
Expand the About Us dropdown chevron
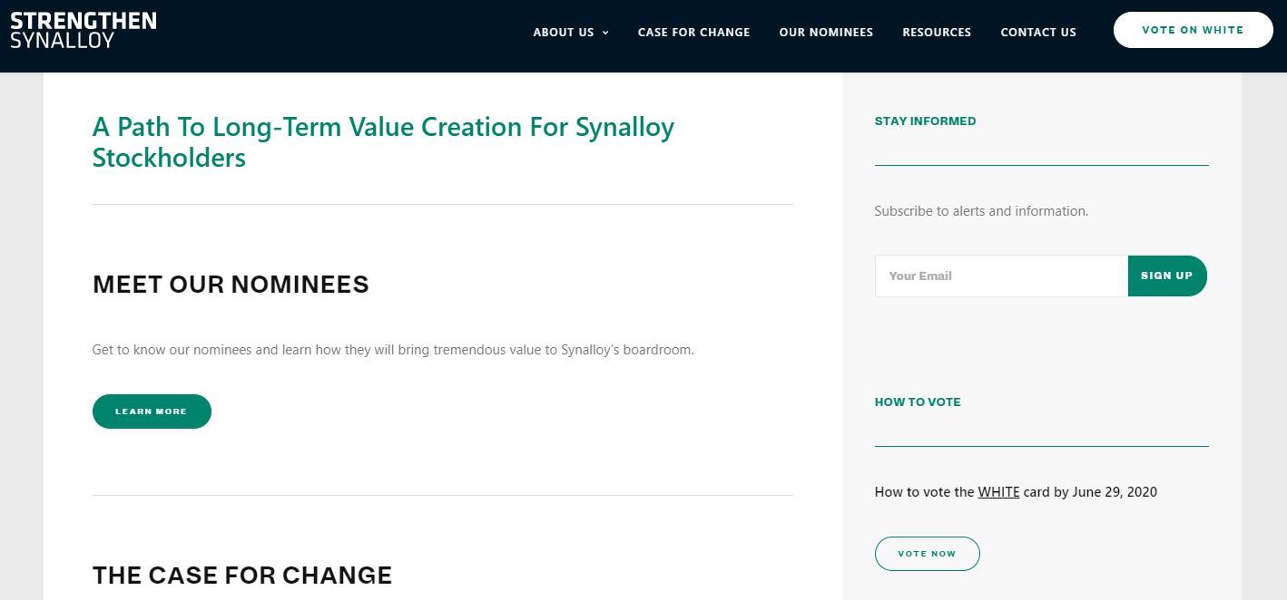click(x=605, y=33)
